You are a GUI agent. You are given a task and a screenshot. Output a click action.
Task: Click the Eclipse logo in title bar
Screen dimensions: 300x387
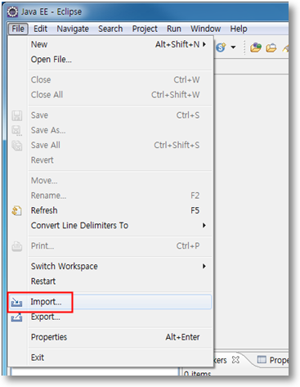(12, 11)
